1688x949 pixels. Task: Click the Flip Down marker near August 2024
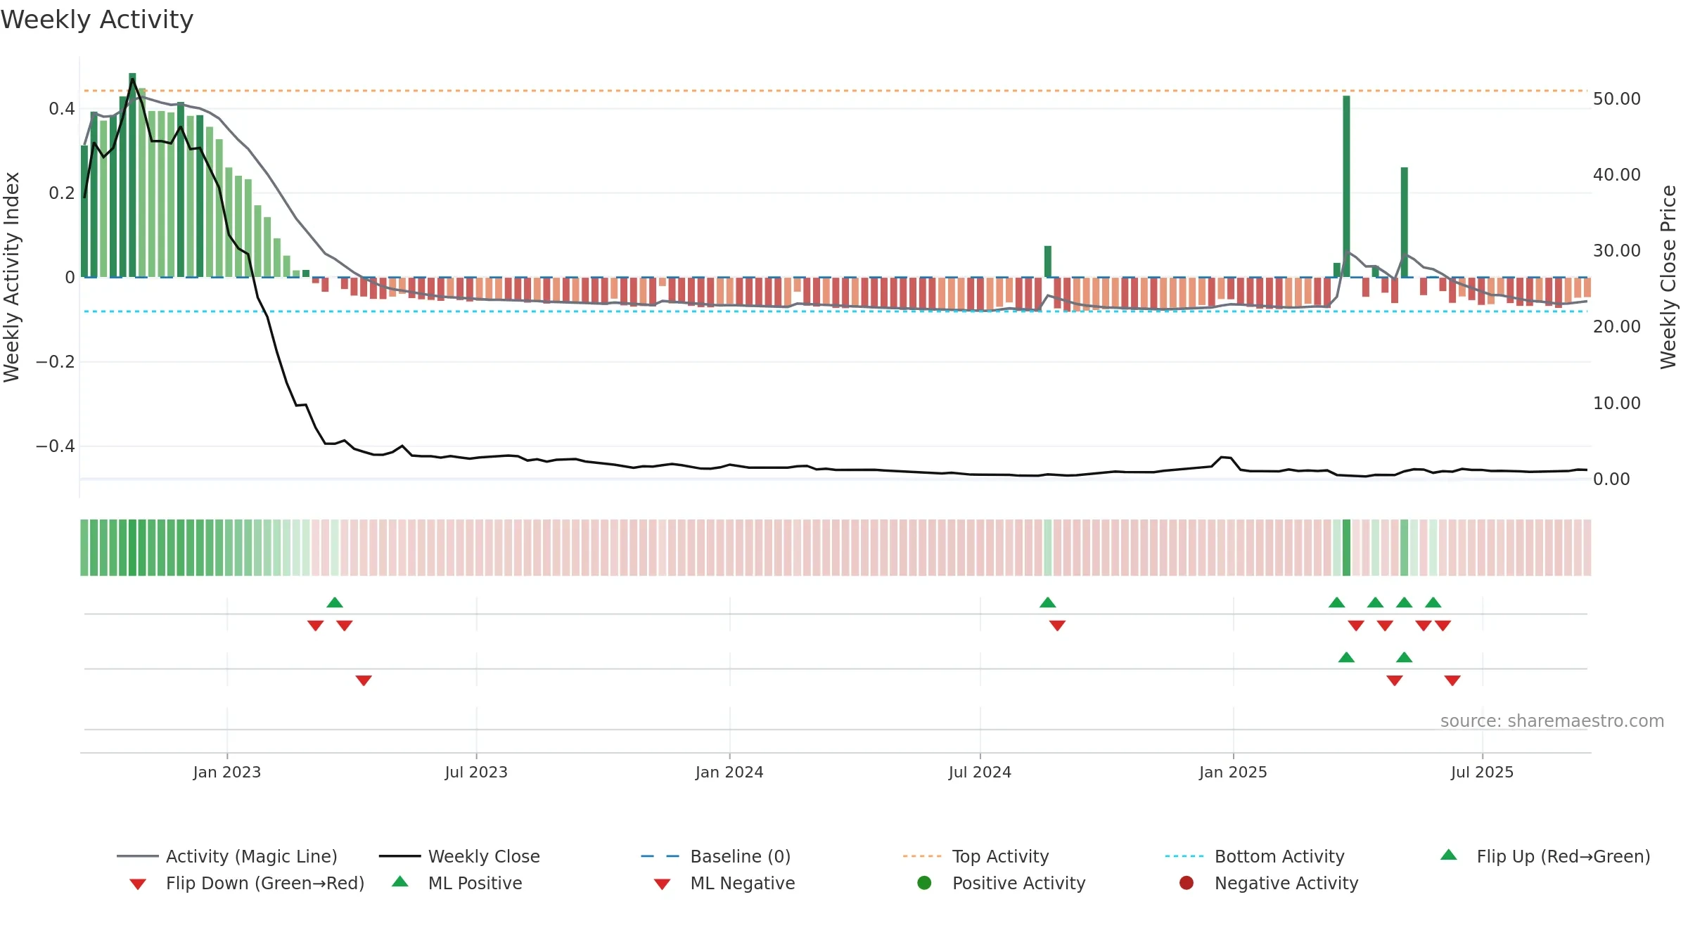coord(1057,626)
